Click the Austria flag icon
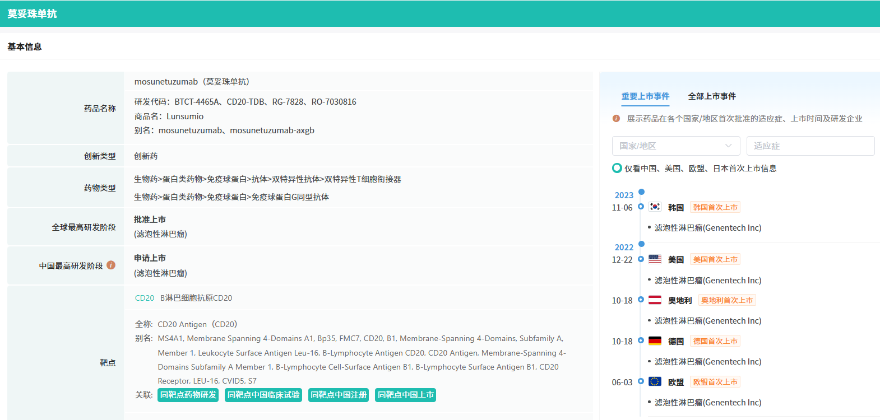Viewport: 880px width, 420px height. pyautogui.click(x=655, y=300)
